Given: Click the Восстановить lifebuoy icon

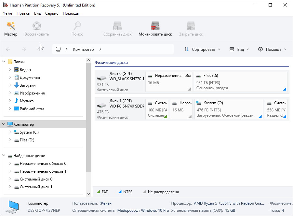Looking at the screenshot, I should (x=37, y=26).
